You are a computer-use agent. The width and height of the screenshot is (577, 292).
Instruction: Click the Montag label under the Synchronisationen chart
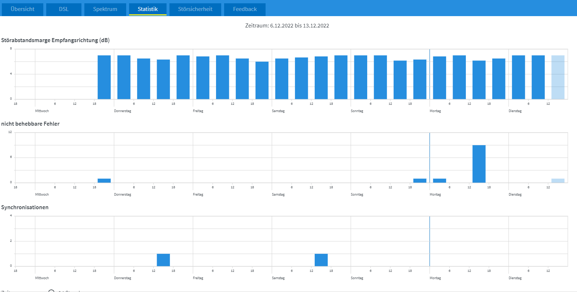click(x=435, y=278)
